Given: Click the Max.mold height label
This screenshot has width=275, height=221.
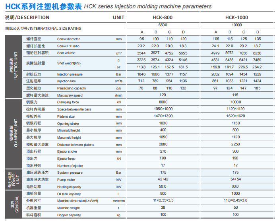Looking at the screenshot, I should (69, 138).
